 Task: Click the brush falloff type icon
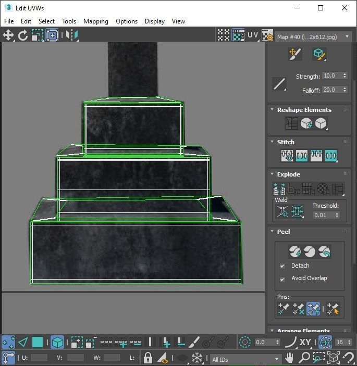[x=279, y=84]
